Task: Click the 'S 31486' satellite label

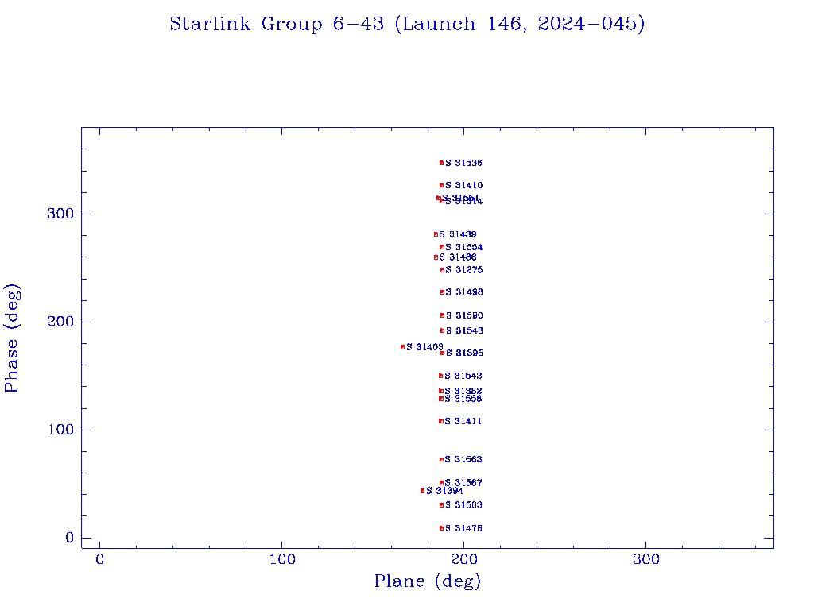Action: 457,257
